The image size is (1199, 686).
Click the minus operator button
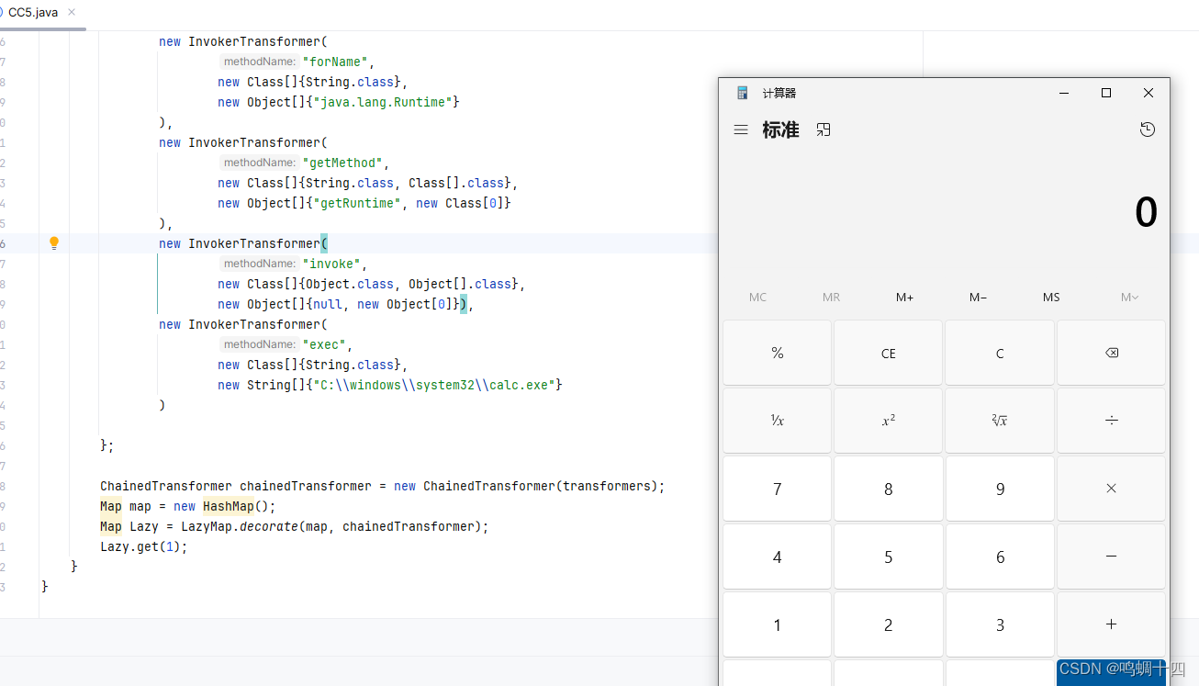tap(1112, 557)
